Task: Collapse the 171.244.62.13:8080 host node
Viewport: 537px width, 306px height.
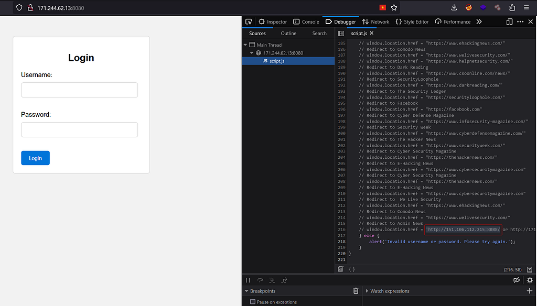Action: [252, 53]
